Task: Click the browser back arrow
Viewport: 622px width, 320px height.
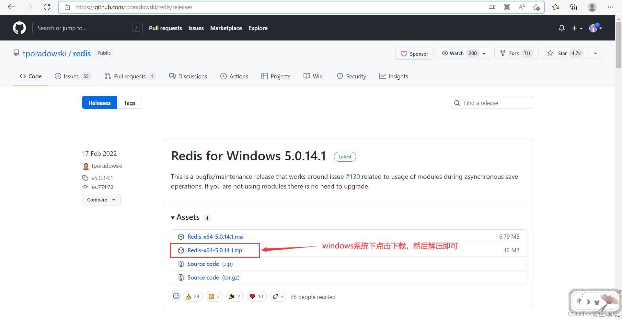Action: [x=11, y=7]
